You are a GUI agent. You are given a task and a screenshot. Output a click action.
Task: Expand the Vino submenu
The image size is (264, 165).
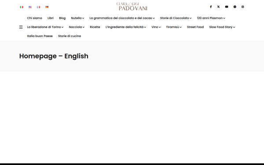point(156,27)
